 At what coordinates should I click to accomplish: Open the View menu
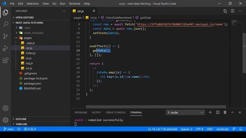click(45, 3)
